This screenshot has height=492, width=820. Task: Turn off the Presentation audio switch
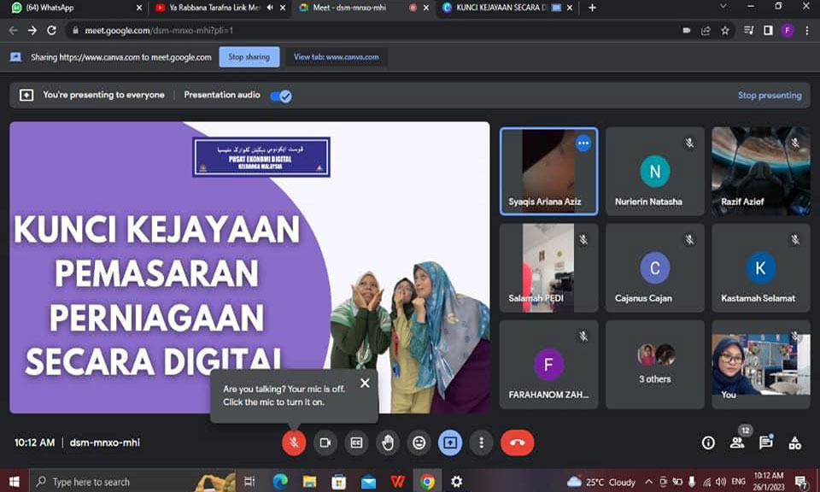pos(281,96)
